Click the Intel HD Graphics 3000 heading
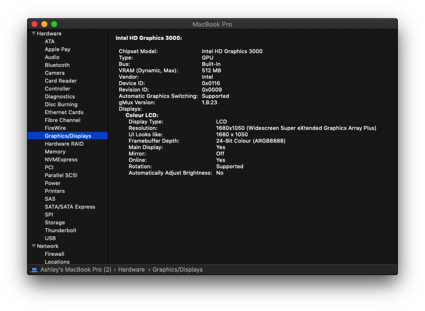 pos(149,38)
